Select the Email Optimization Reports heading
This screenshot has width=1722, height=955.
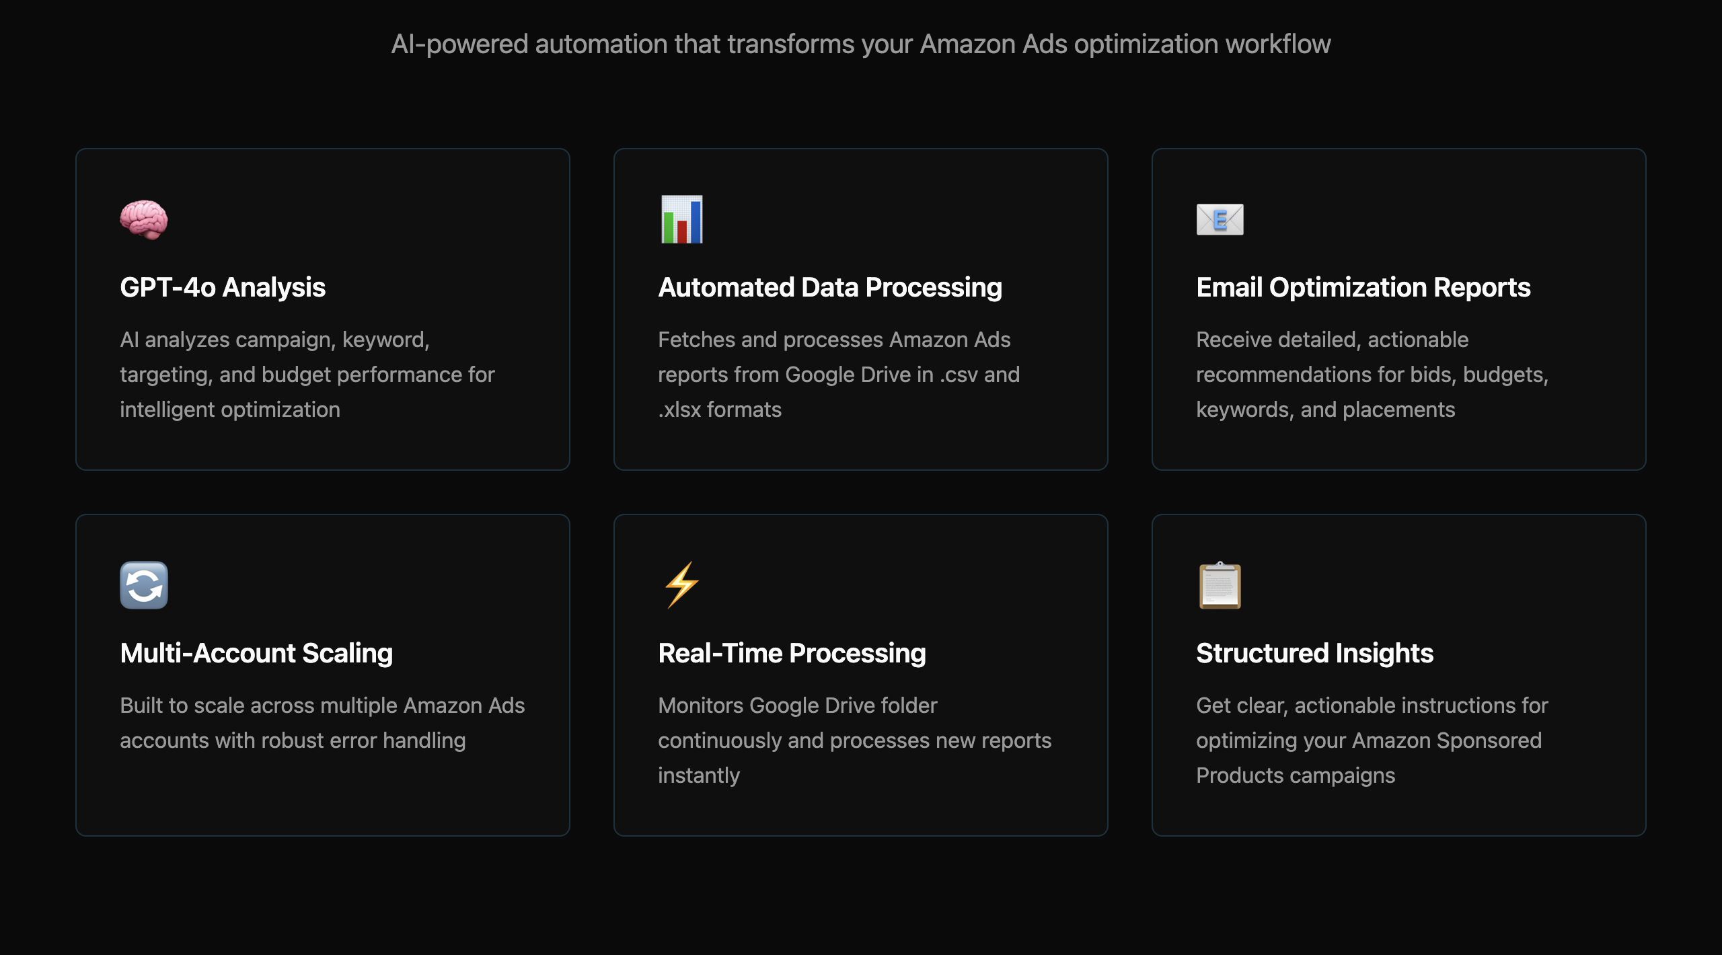[x=1363, y=287]
